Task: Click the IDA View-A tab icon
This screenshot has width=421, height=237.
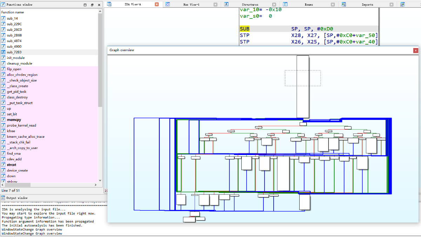Action: [109, 5]
